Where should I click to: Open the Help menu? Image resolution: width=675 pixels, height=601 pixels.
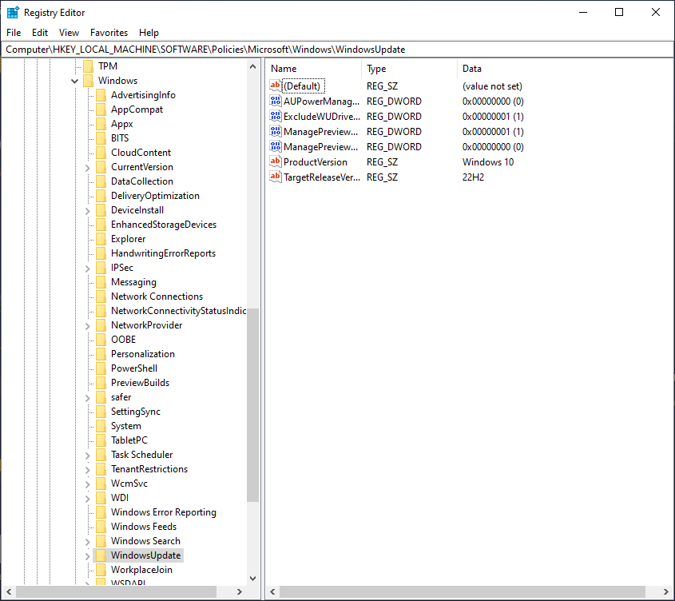149,33
